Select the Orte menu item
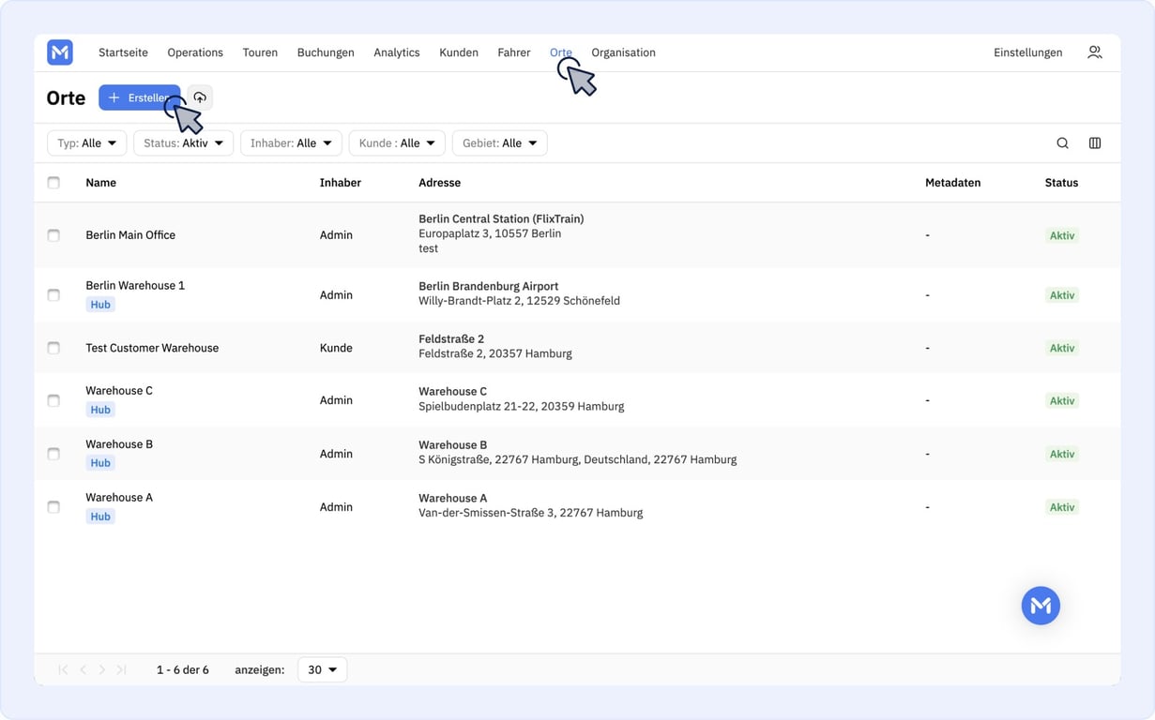This screenshot has width=1155, height=720. pyautogui.click(x=560, y=52)
